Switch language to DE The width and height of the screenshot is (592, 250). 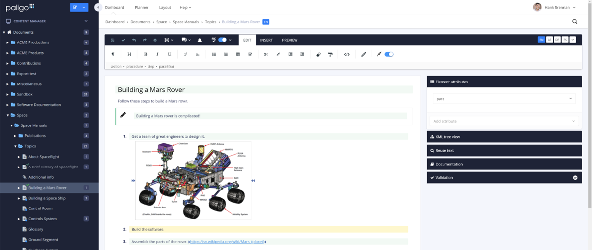point(557,40)
